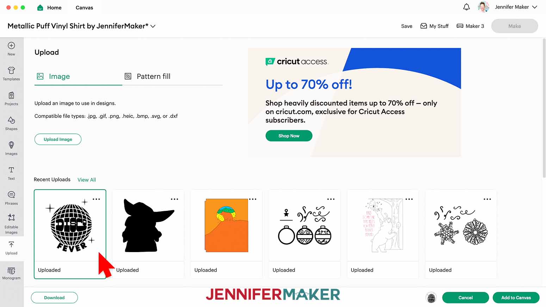
Task: Open the Monogram tool icon
Action: click(x=11, y=273)
